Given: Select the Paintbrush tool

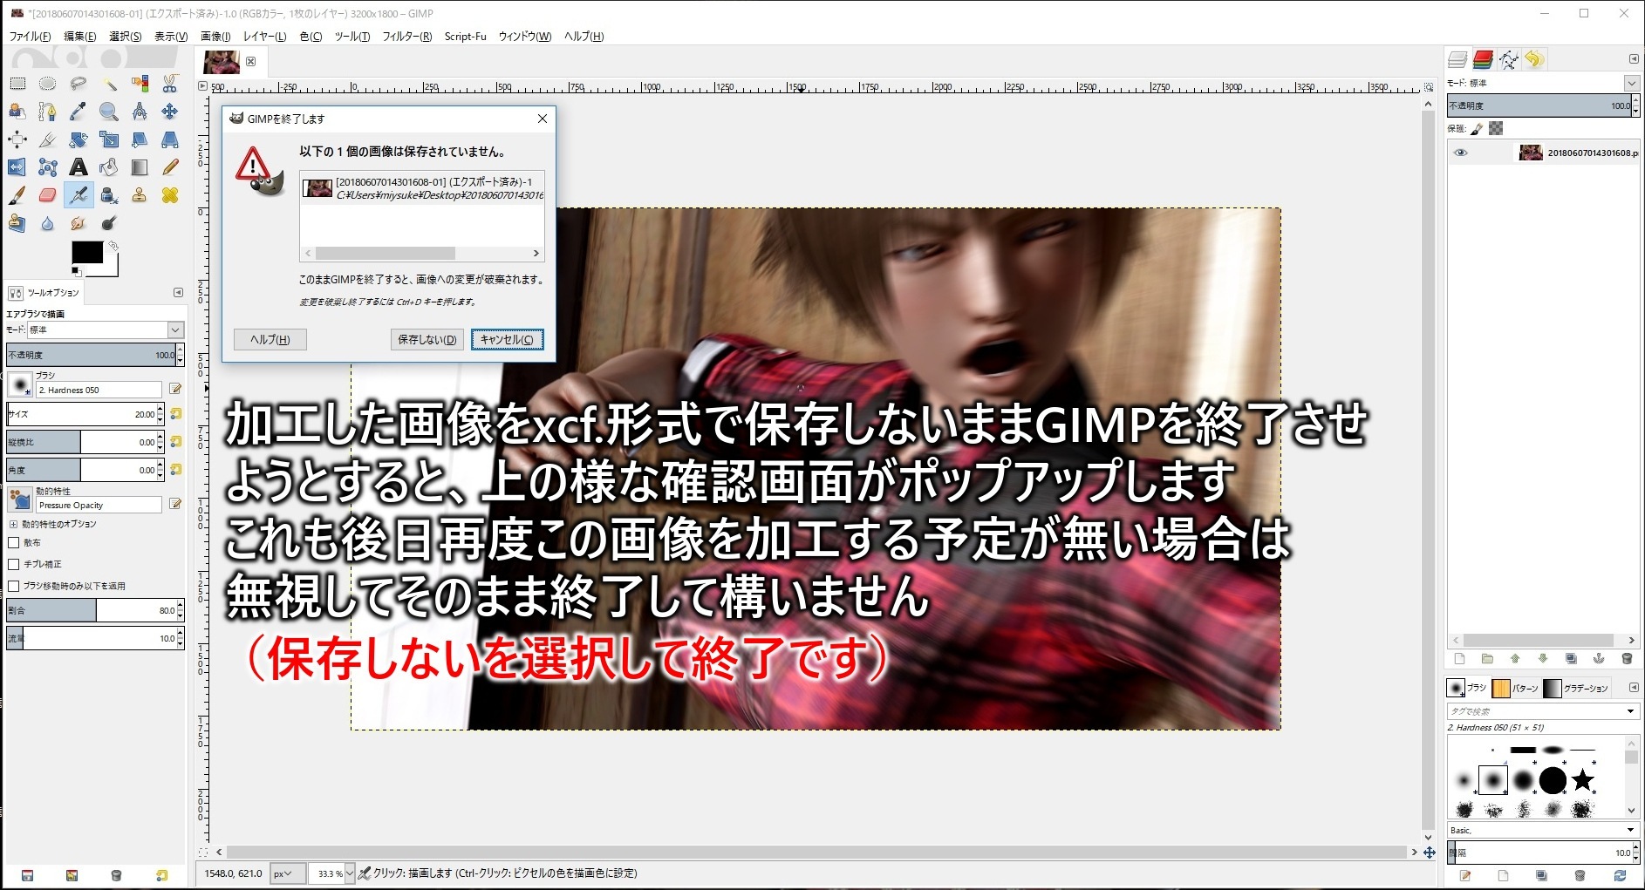Looking at the screenshot, I should click(x=17, y=195).
